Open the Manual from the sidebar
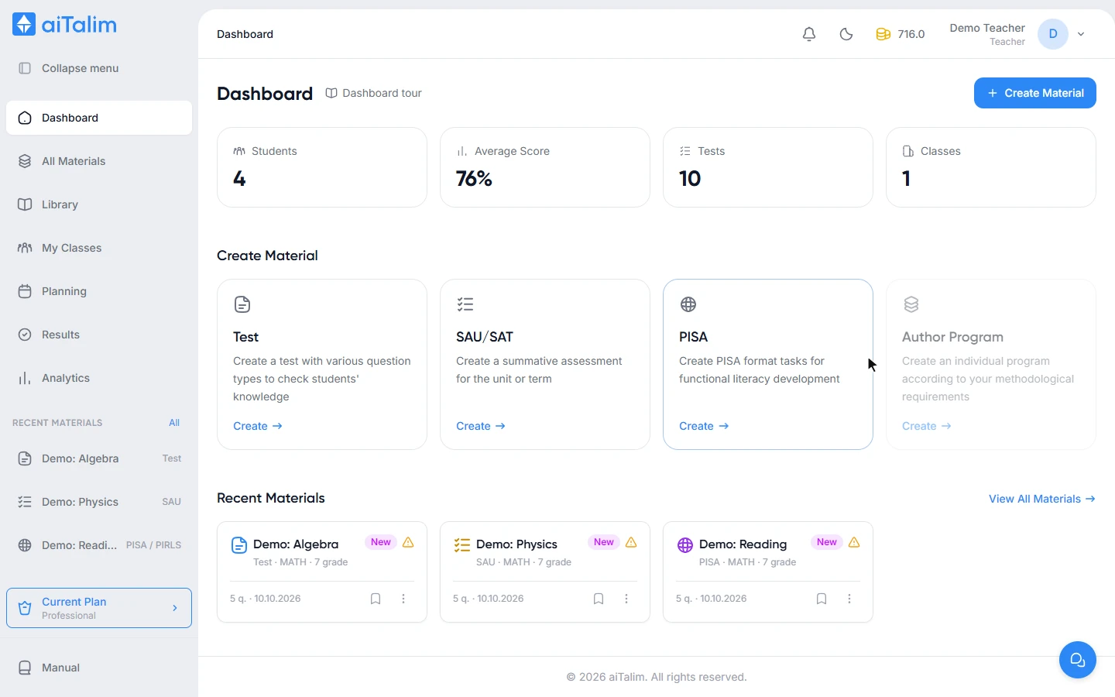The height and width of the screenshot is (697, 1115). click(99, 668)
